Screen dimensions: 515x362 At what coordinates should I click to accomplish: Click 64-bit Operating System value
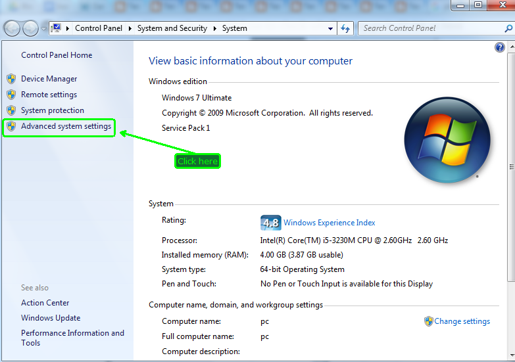[302, 269]
